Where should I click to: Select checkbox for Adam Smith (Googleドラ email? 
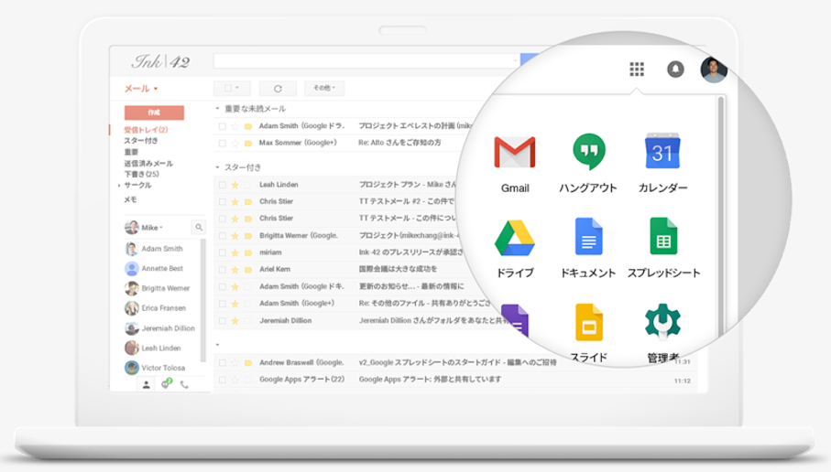coord(222,126)
